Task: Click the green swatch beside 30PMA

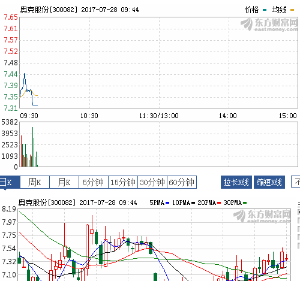Action: (245, 203)
